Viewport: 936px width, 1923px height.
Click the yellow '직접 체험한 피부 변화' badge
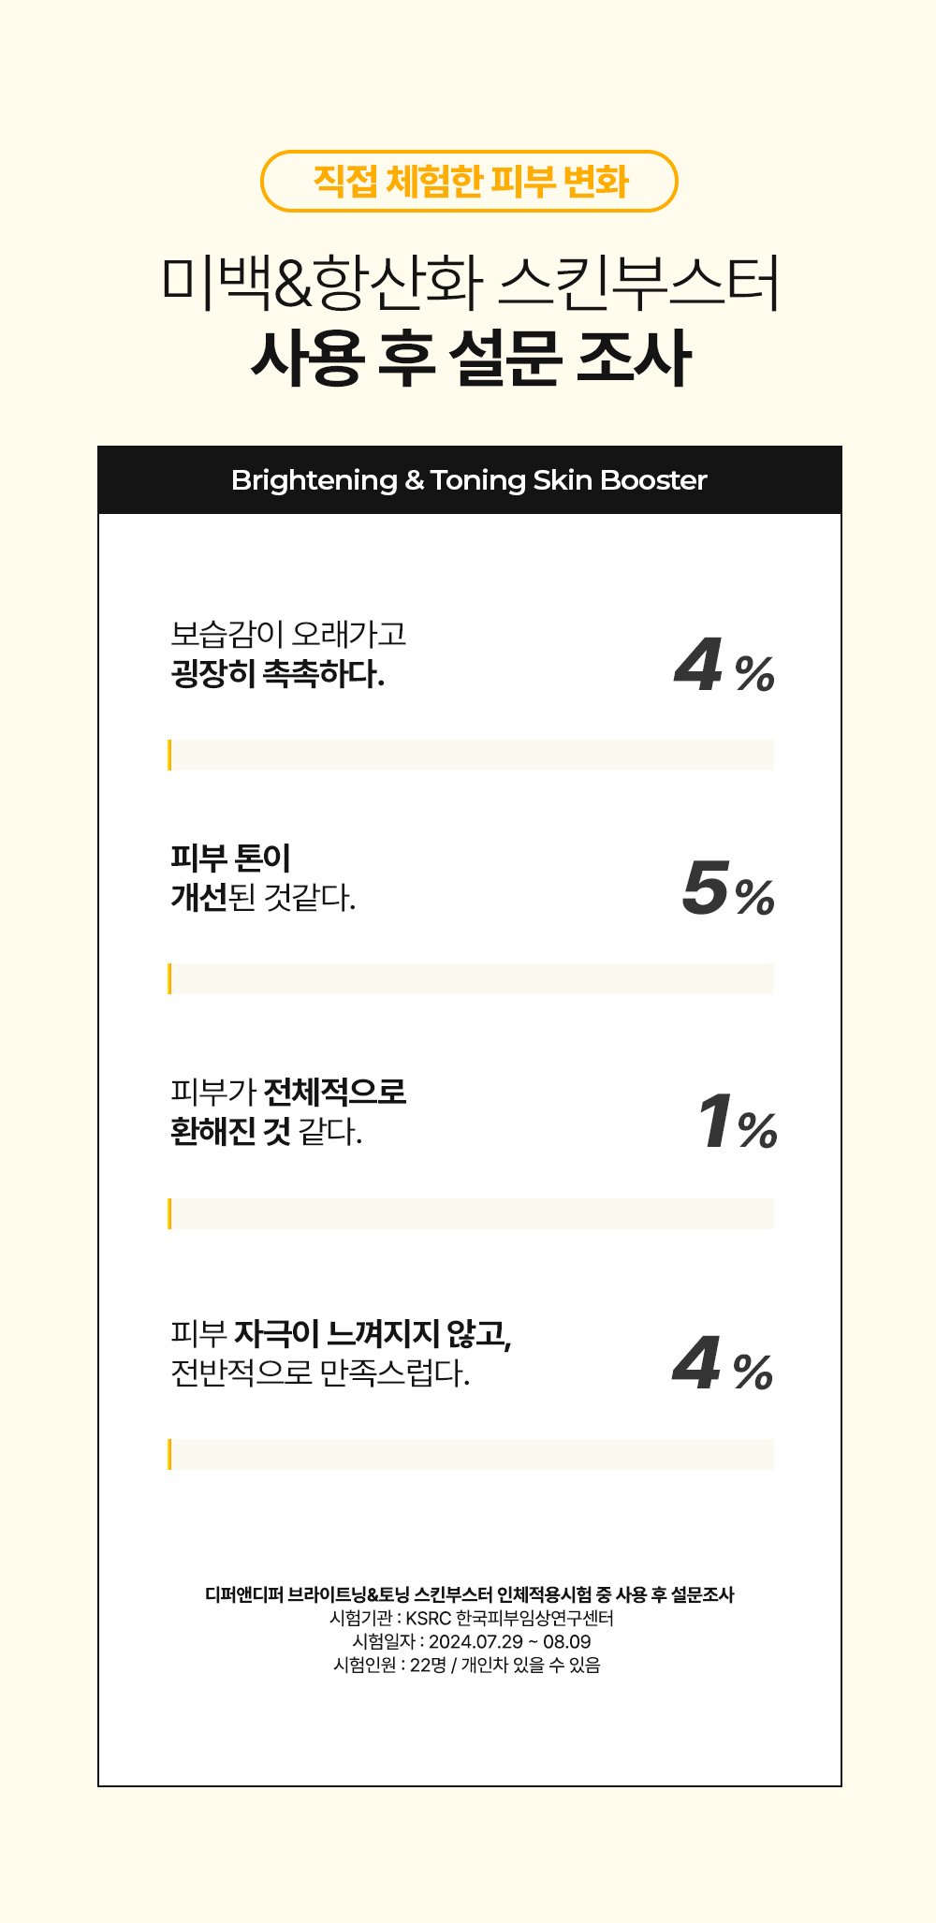coord(469,182)
